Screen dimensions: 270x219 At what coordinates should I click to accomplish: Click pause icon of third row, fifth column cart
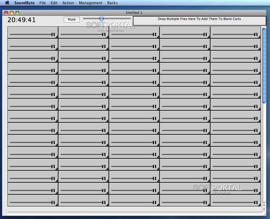click(256, 58)
